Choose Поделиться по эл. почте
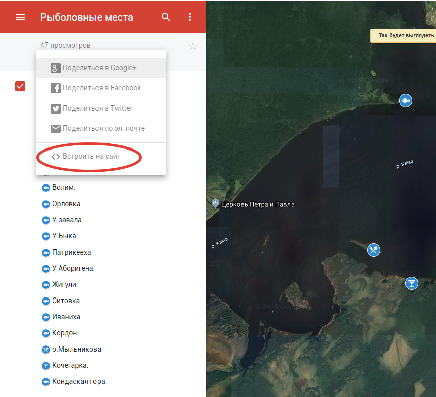This screenshot has width=436, height=397. pyautogui.click(x=104, y=128)
